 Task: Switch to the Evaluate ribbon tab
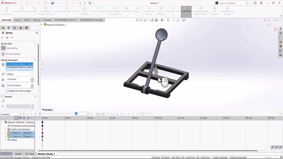pyautogui.click(x=47, y=20)
